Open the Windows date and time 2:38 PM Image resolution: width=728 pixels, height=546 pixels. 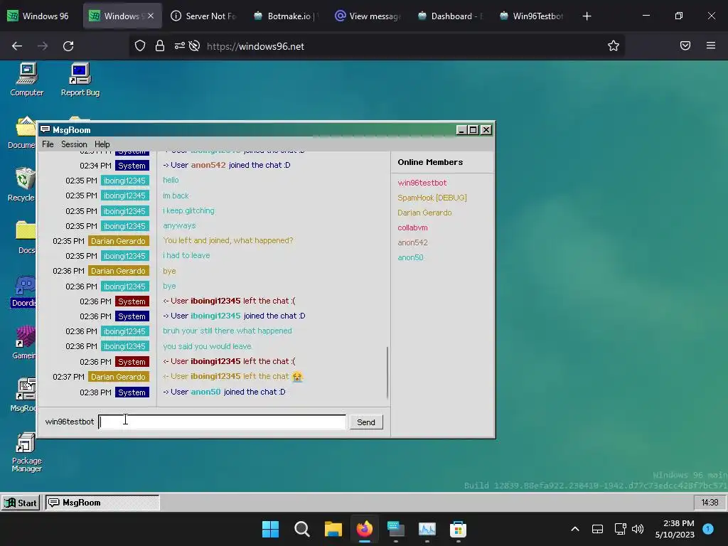pos(675,529)
